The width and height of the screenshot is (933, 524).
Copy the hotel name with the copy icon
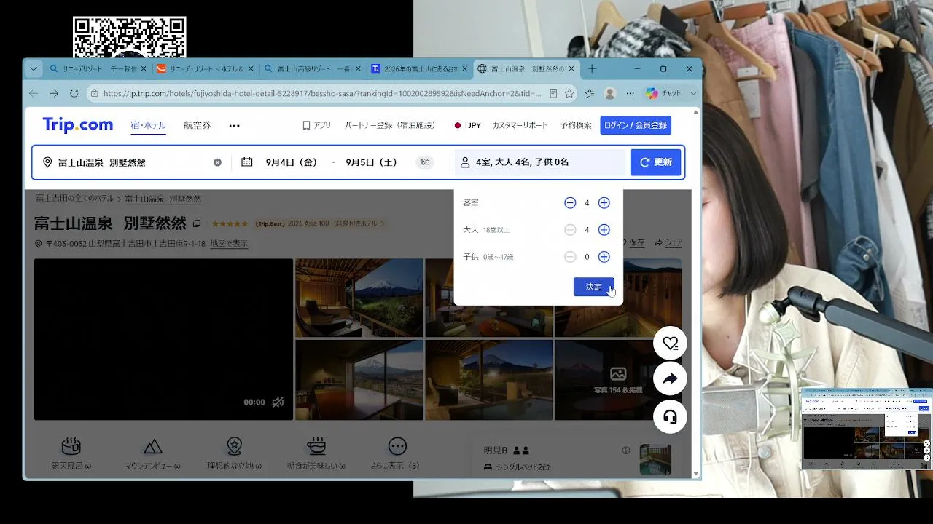[x=197, y=223]
